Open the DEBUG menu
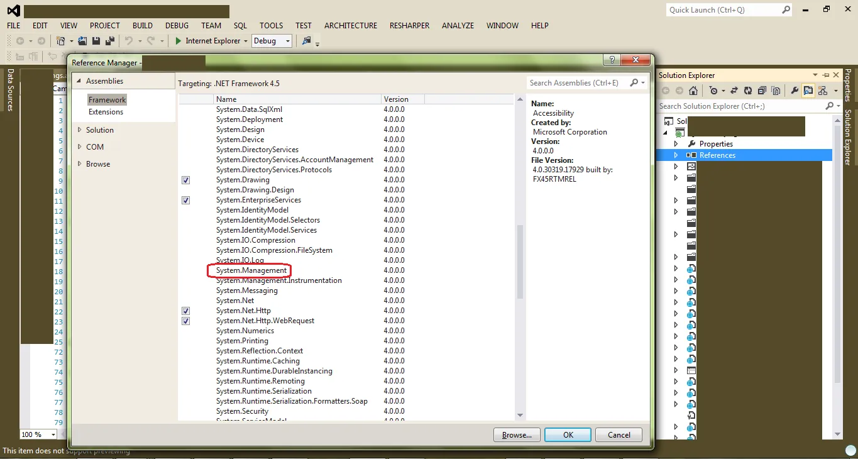The image size is (858, 459). click(177, 26)
